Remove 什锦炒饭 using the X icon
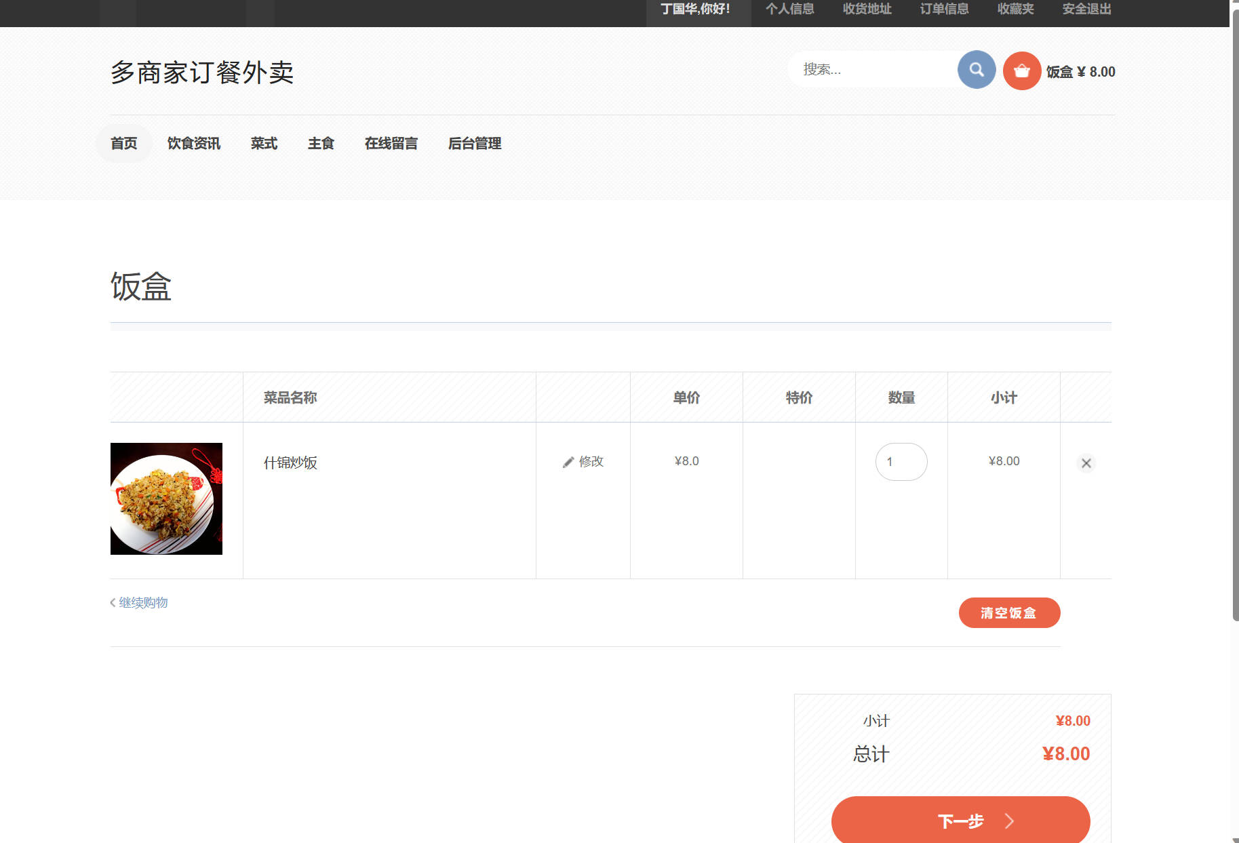This screenshot has height=843, width=1239. (x=1086, y=463)
